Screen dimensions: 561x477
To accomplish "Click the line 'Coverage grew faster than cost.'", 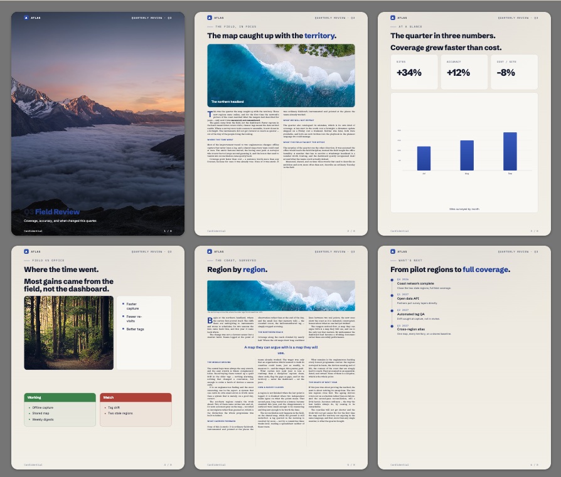I will tap(446, 48).
